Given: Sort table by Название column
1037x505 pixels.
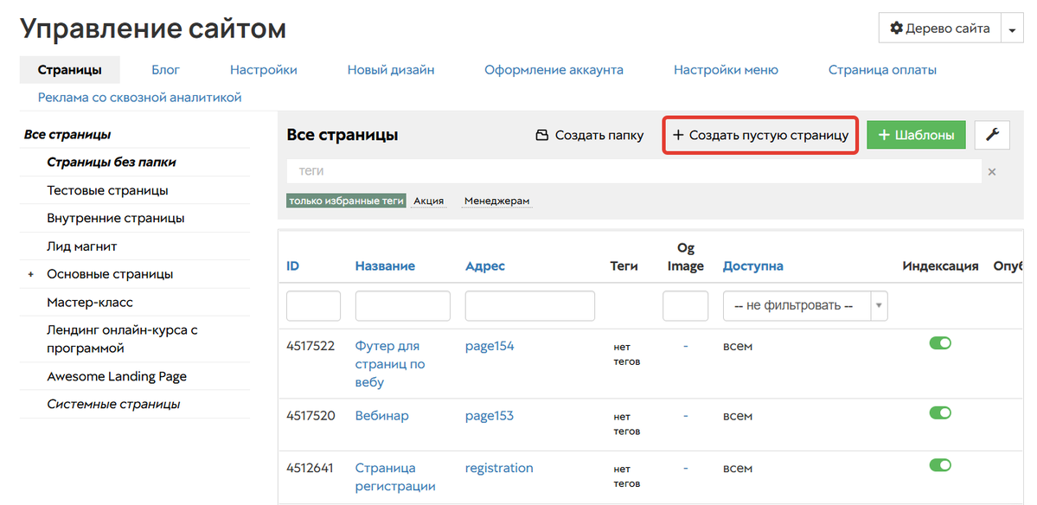Looking at the screenshot, I should [x=385, y=265].
